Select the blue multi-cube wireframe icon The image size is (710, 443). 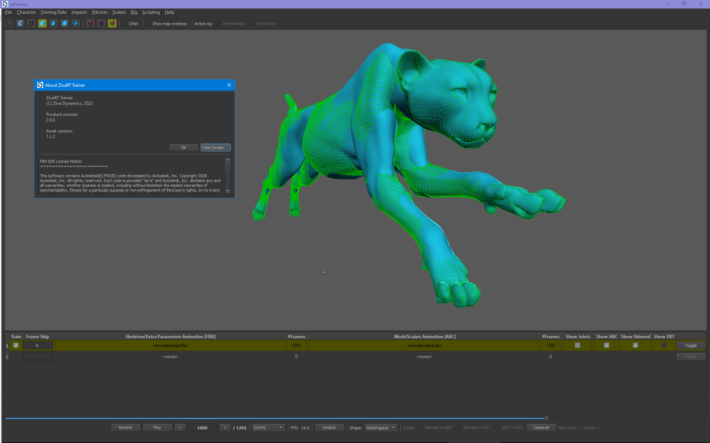point(76,23)
